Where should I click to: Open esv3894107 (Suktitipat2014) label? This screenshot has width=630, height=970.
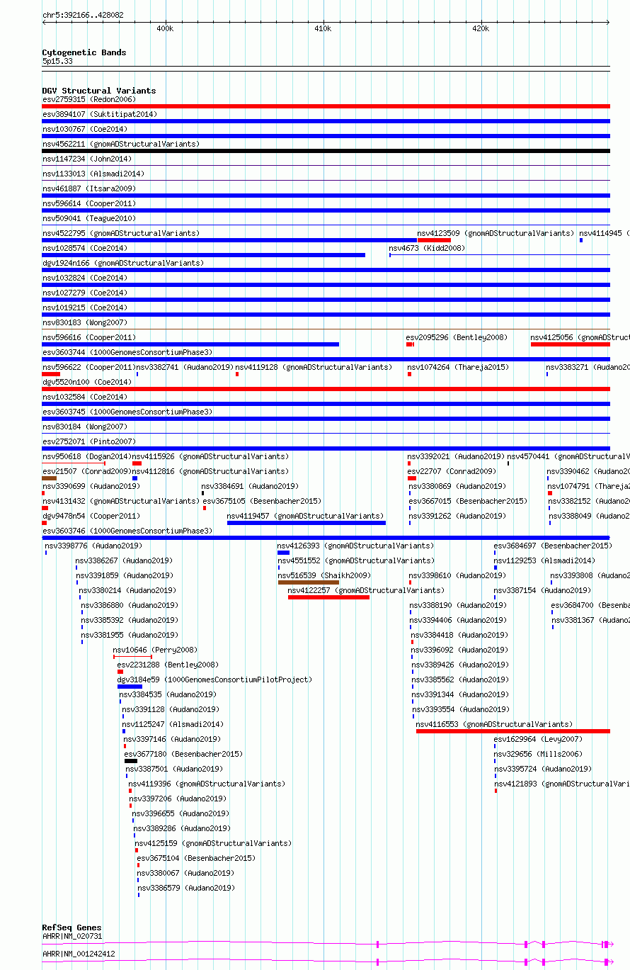[100, 114]
